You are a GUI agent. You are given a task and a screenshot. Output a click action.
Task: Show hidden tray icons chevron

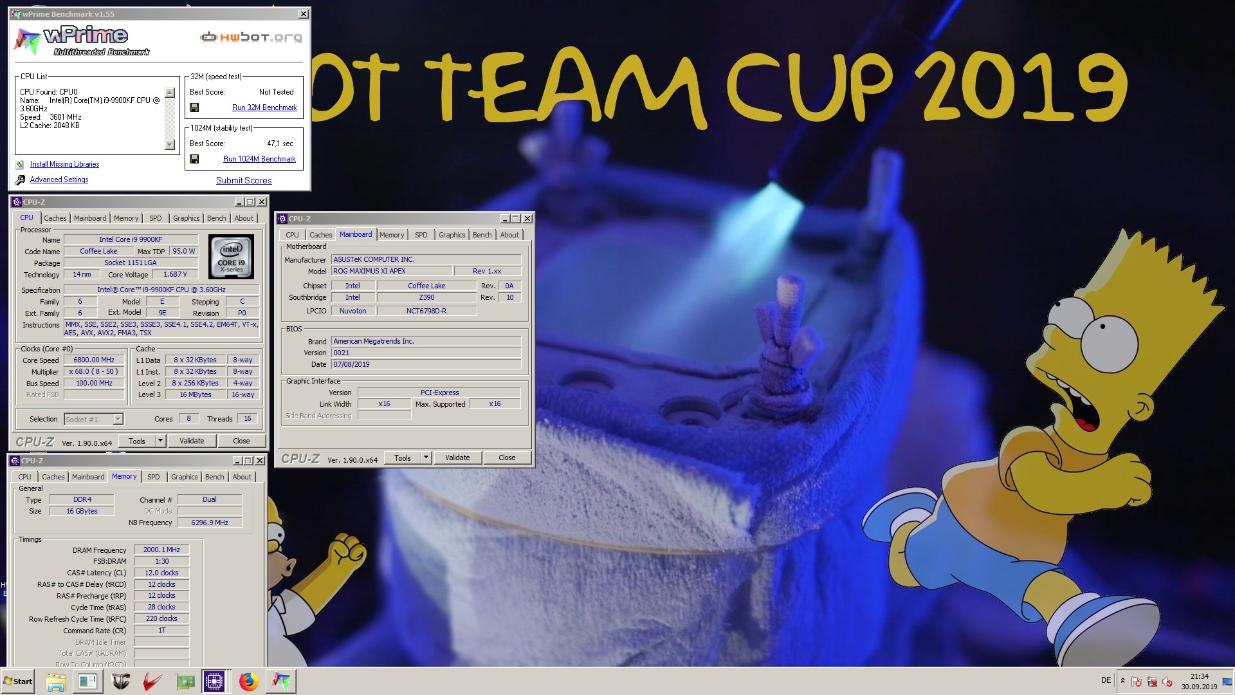[x=1122, y=681]
